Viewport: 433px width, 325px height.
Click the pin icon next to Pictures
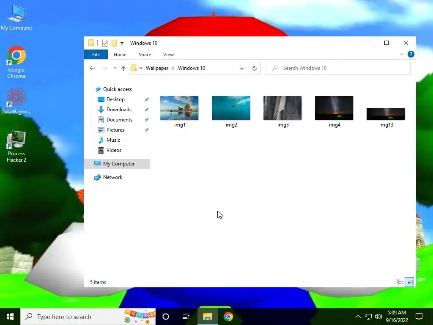(147, 130)
